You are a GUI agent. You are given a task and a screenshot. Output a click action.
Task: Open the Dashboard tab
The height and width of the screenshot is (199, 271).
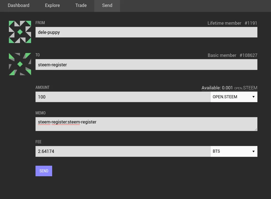click(x=19, y=6)
